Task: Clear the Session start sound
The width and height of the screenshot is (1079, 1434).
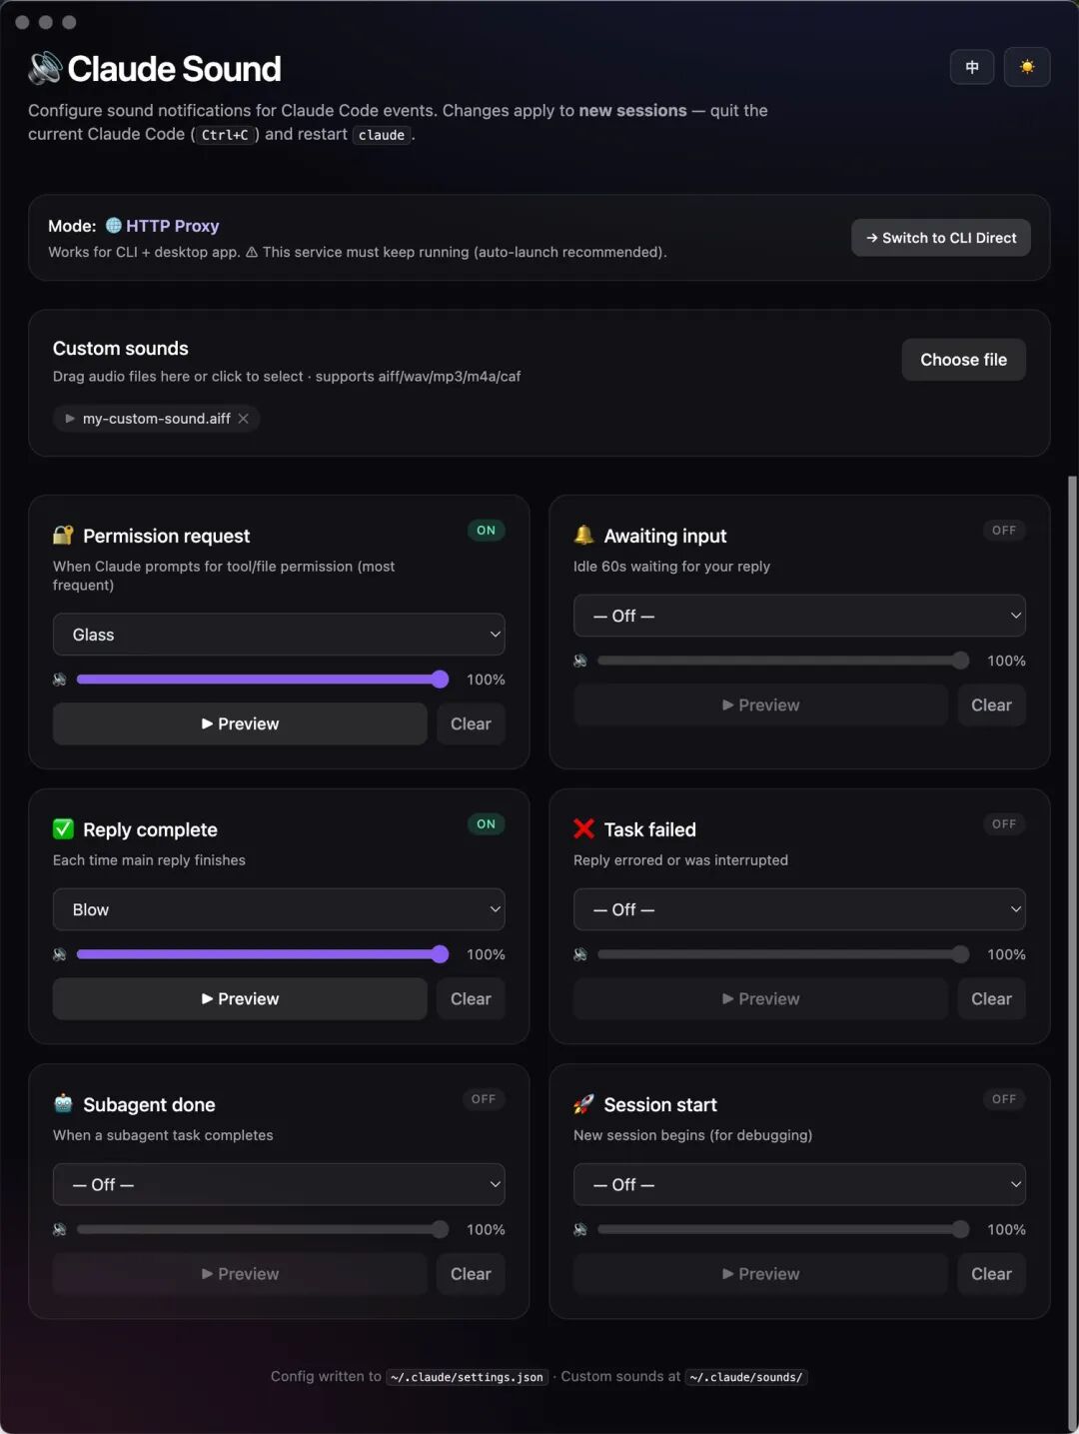Action: (x=991, y=1273)
